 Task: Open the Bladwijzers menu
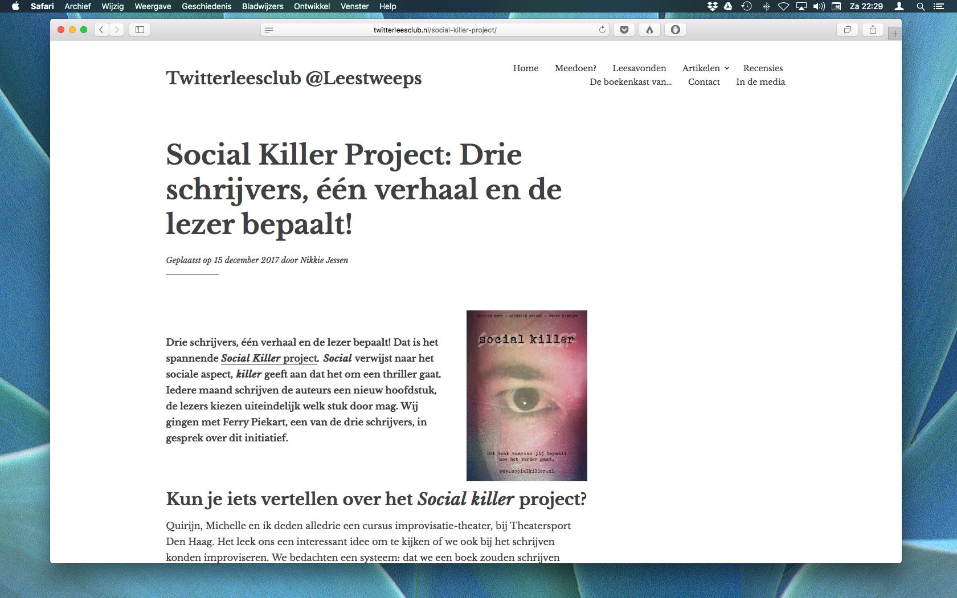click(263, 6)
